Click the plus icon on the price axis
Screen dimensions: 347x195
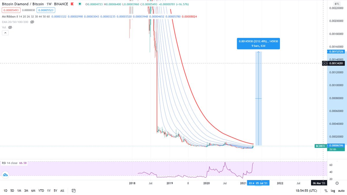pos(325,63)
